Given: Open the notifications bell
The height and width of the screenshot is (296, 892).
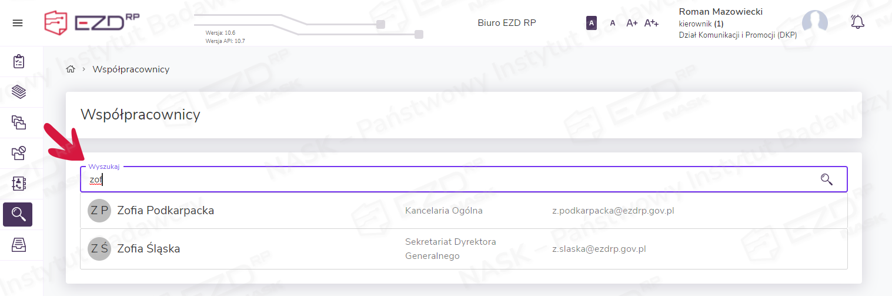Looking at the screenshot, I should (x=858, y=22).
